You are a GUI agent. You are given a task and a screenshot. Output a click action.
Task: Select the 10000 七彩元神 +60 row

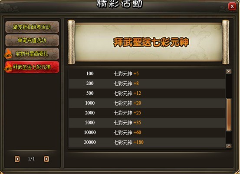click(x=147, y=133)
